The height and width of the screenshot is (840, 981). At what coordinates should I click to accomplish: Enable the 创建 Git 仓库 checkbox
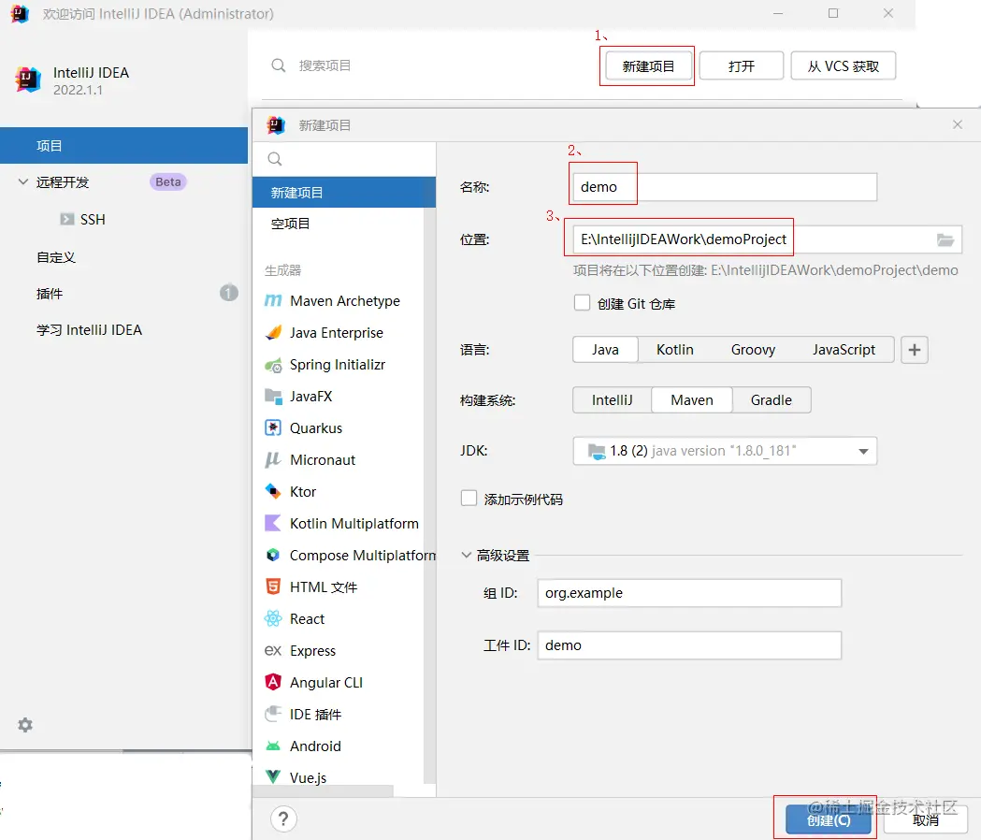click(582, 303)
